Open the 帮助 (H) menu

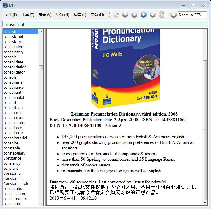(x=97, y=15)
